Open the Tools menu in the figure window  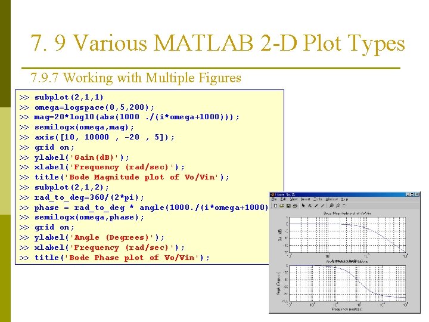click(318, 199)
